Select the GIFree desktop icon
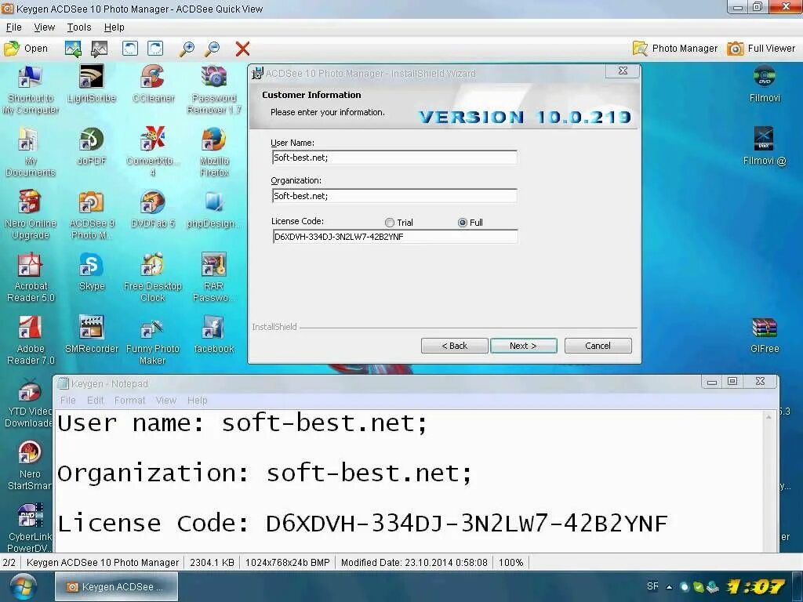803x602 pixels. pyautogui.click(x=765, y=334)
